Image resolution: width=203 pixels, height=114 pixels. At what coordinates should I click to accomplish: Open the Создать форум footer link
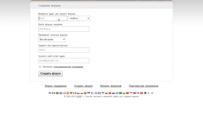(83, 86)
